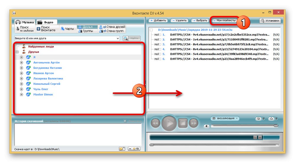Switch to the Музыка tab
Viewport: 295px width, 163px height.
[x=25, y=22]
